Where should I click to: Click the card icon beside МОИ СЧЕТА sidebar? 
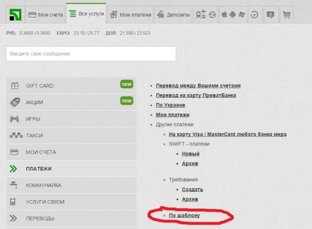tap(14, 152)
